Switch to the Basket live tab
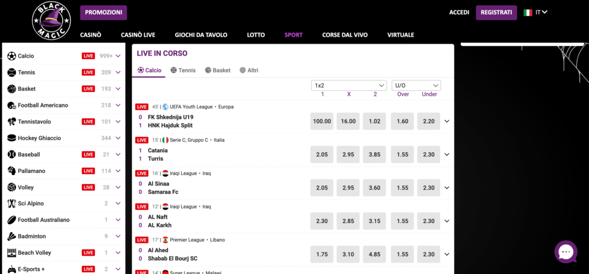589x274 pixels. (218, 70)
